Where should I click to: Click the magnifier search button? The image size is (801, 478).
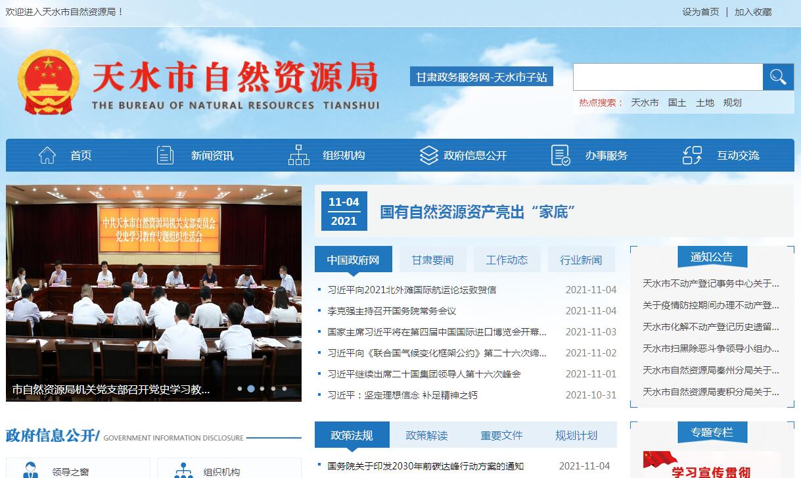778,77
